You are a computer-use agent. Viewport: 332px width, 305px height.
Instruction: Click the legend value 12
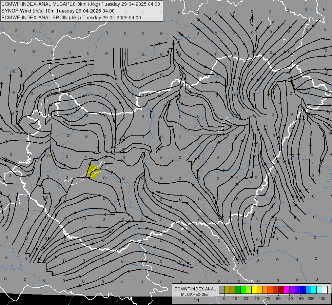pos(235,299)
